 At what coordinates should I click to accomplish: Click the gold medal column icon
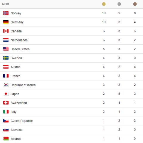click(x=104, y=4)
